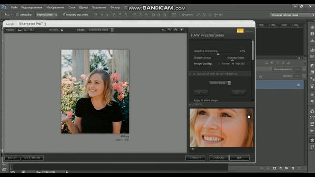The image size is (315, 177).
Task: Select split preview view icon
Action: pyautogui.click(x=26, y=30)
